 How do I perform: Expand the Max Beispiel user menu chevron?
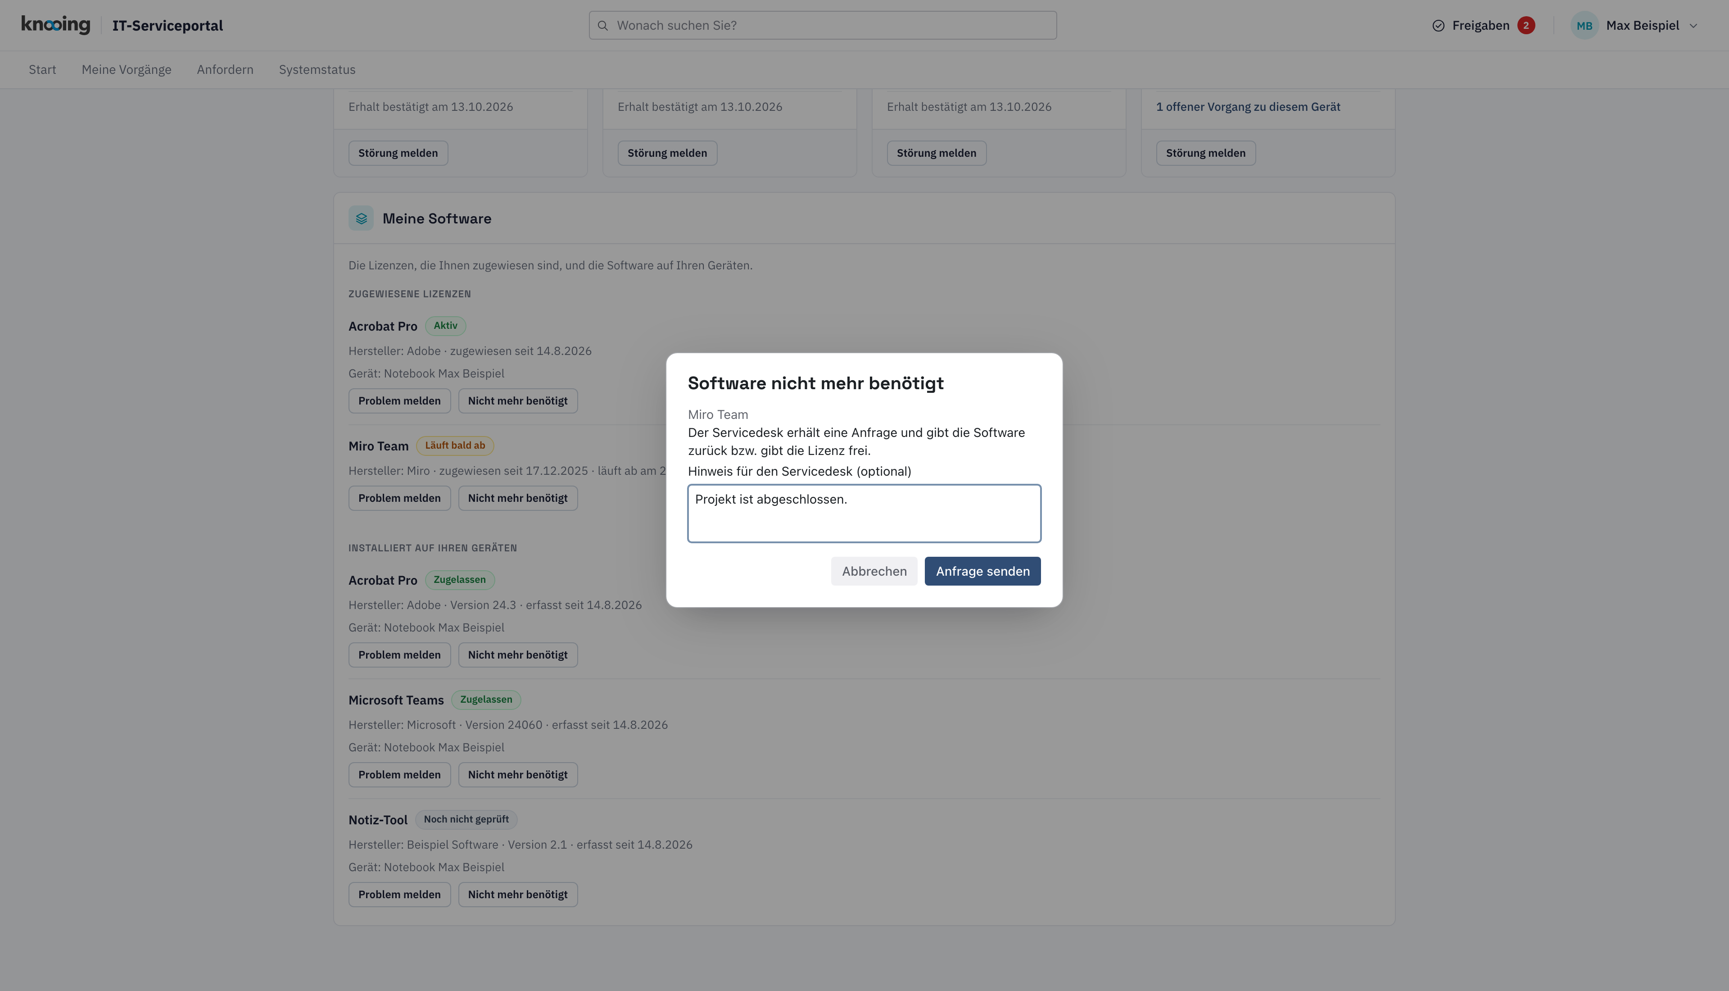click(1693, 26)
